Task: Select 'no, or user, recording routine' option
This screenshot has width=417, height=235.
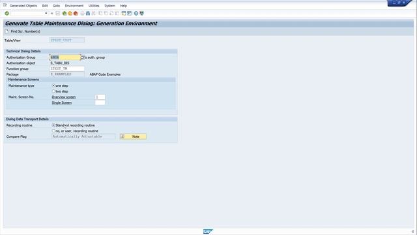Action: 53,131
